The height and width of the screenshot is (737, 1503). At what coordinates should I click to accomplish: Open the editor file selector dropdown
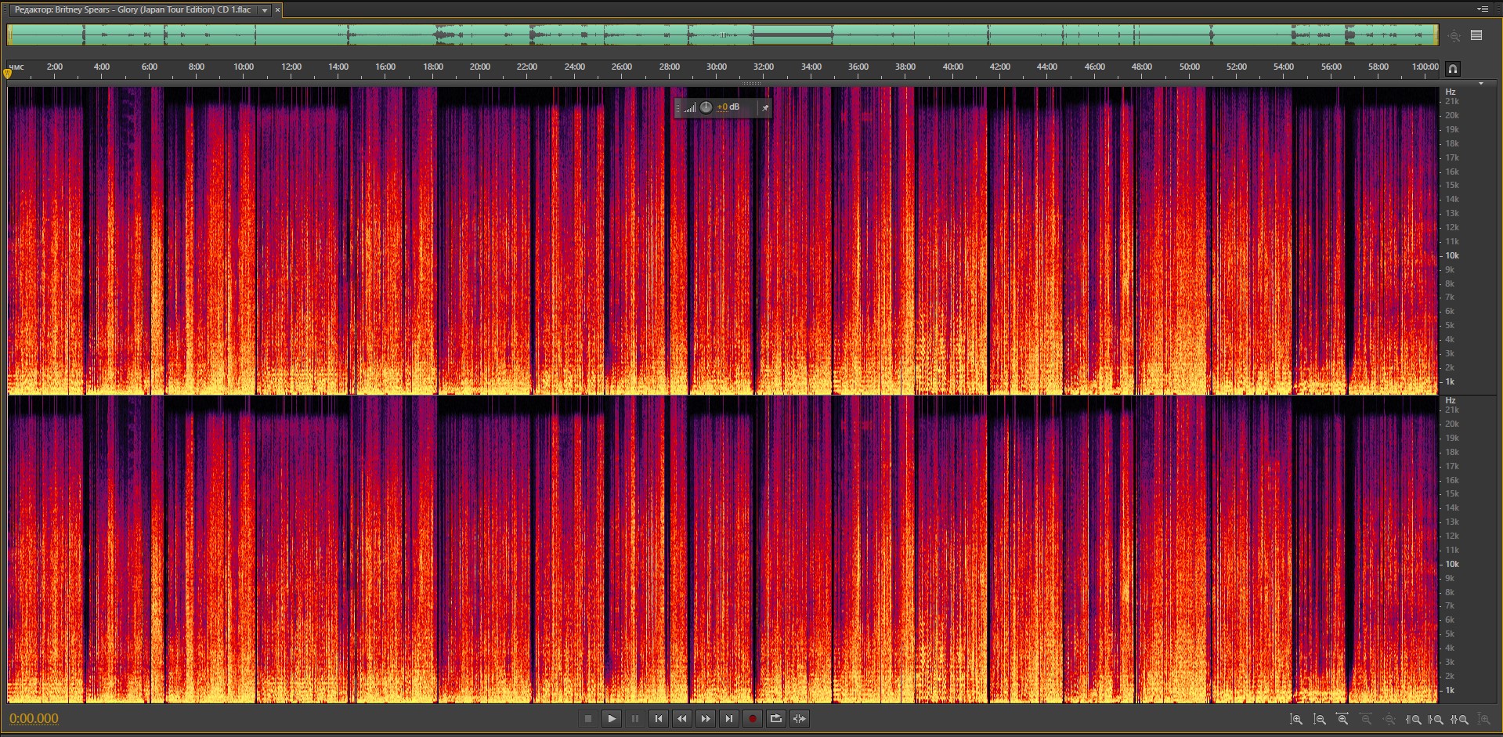pos(265,10)
